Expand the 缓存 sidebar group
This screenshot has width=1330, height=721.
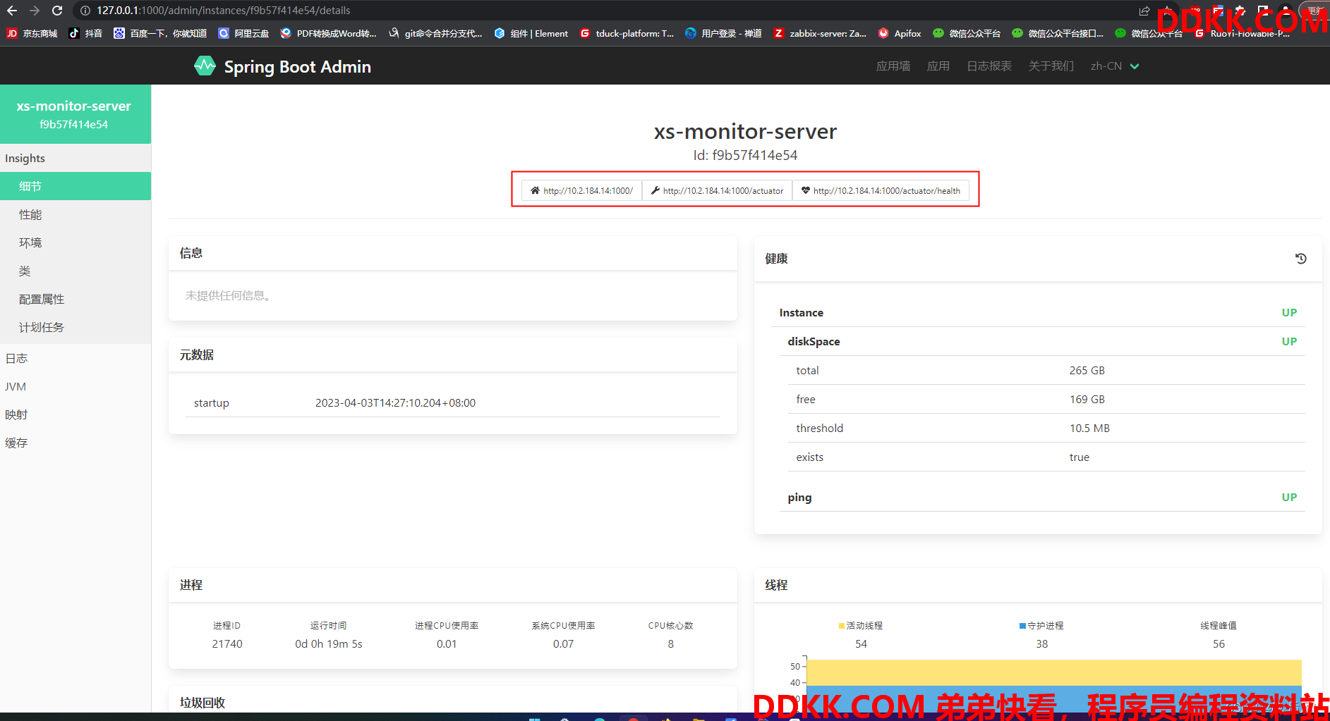[75, 443]
